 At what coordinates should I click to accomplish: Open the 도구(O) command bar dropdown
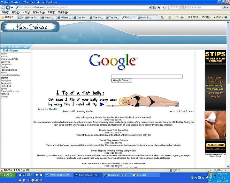tap(218, 17)
